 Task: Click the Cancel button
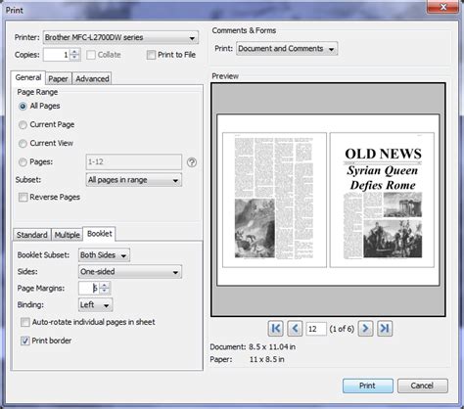[422, 386]
